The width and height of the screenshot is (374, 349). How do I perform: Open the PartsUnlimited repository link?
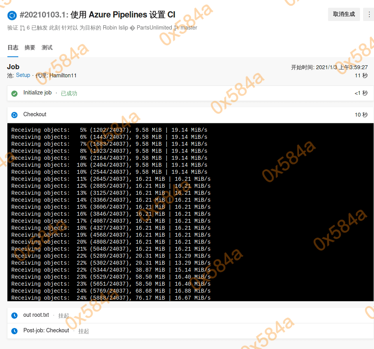point(154,28)
